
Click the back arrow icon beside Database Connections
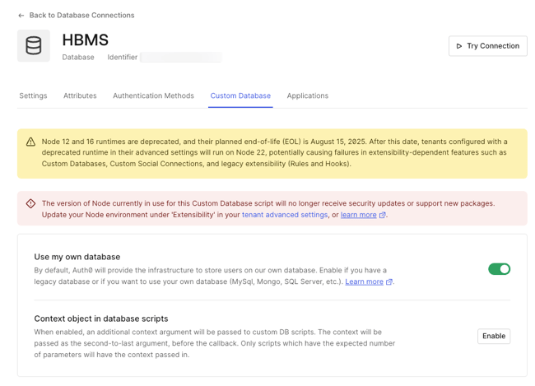(21, 16)
